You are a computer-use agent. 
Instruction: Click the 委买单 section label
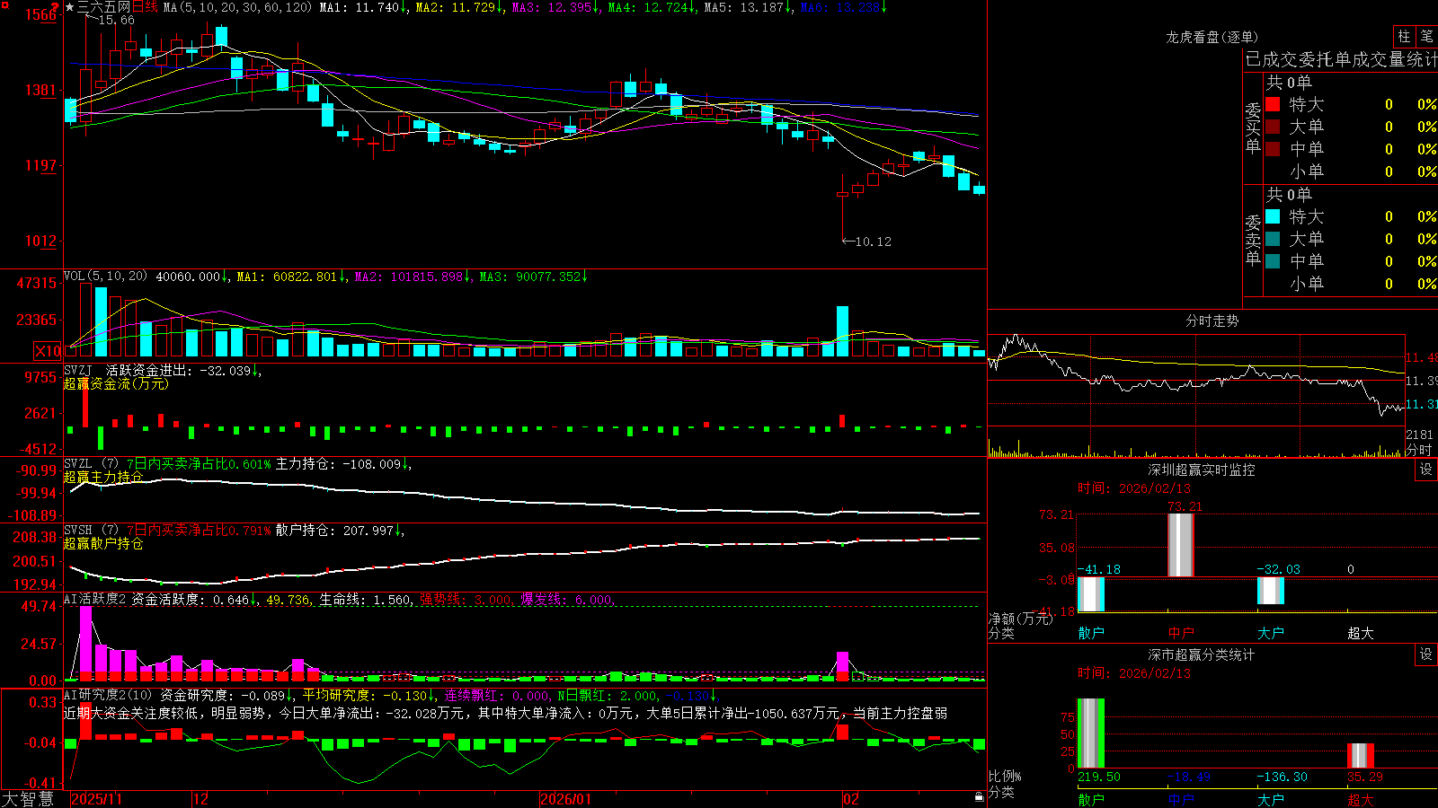(1253, 127)
